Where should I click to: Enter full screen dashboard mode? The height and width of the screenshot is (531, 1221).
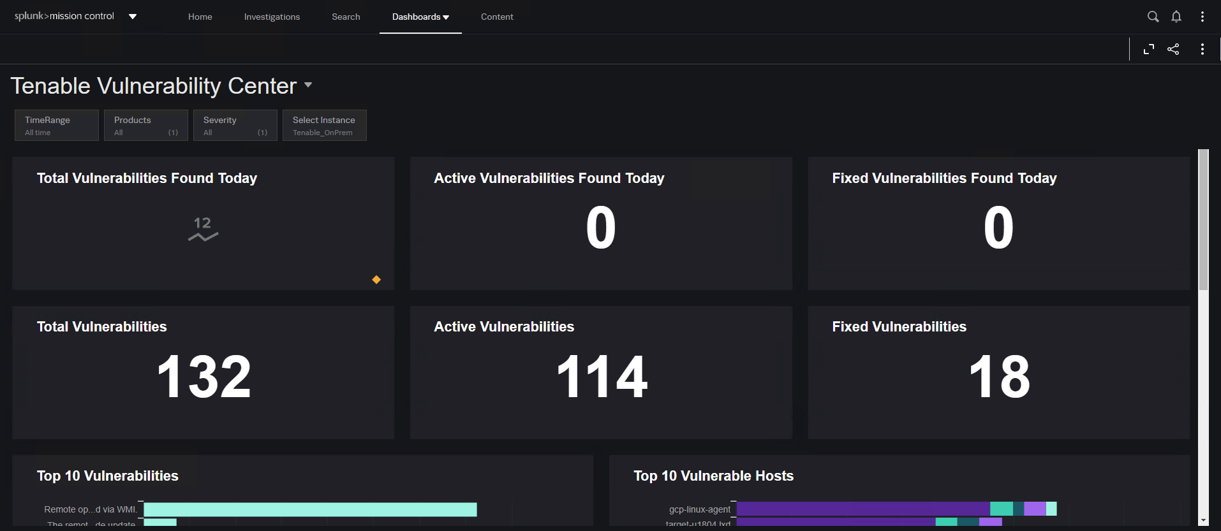pos(1149,49)
